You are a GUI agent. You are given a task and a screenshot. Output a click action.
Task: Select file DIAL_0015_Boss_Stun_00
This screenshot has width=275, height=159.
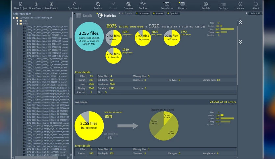click(x=47, y=70)
